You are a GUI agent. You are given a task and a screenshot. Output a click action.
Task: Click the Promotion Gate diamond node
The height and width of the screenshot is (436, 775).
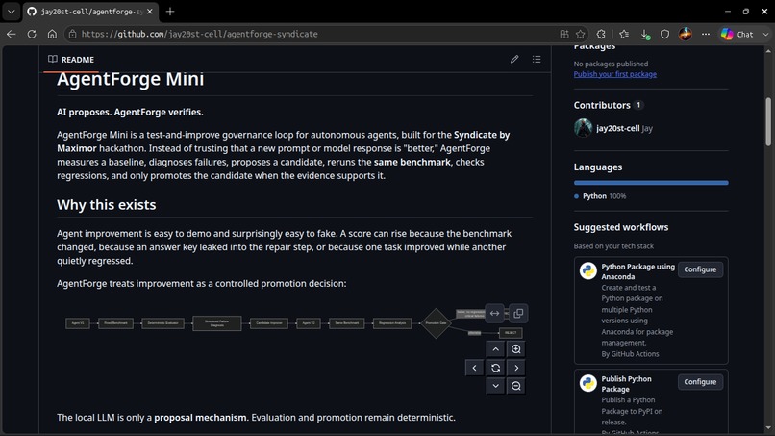pos(436,323)
